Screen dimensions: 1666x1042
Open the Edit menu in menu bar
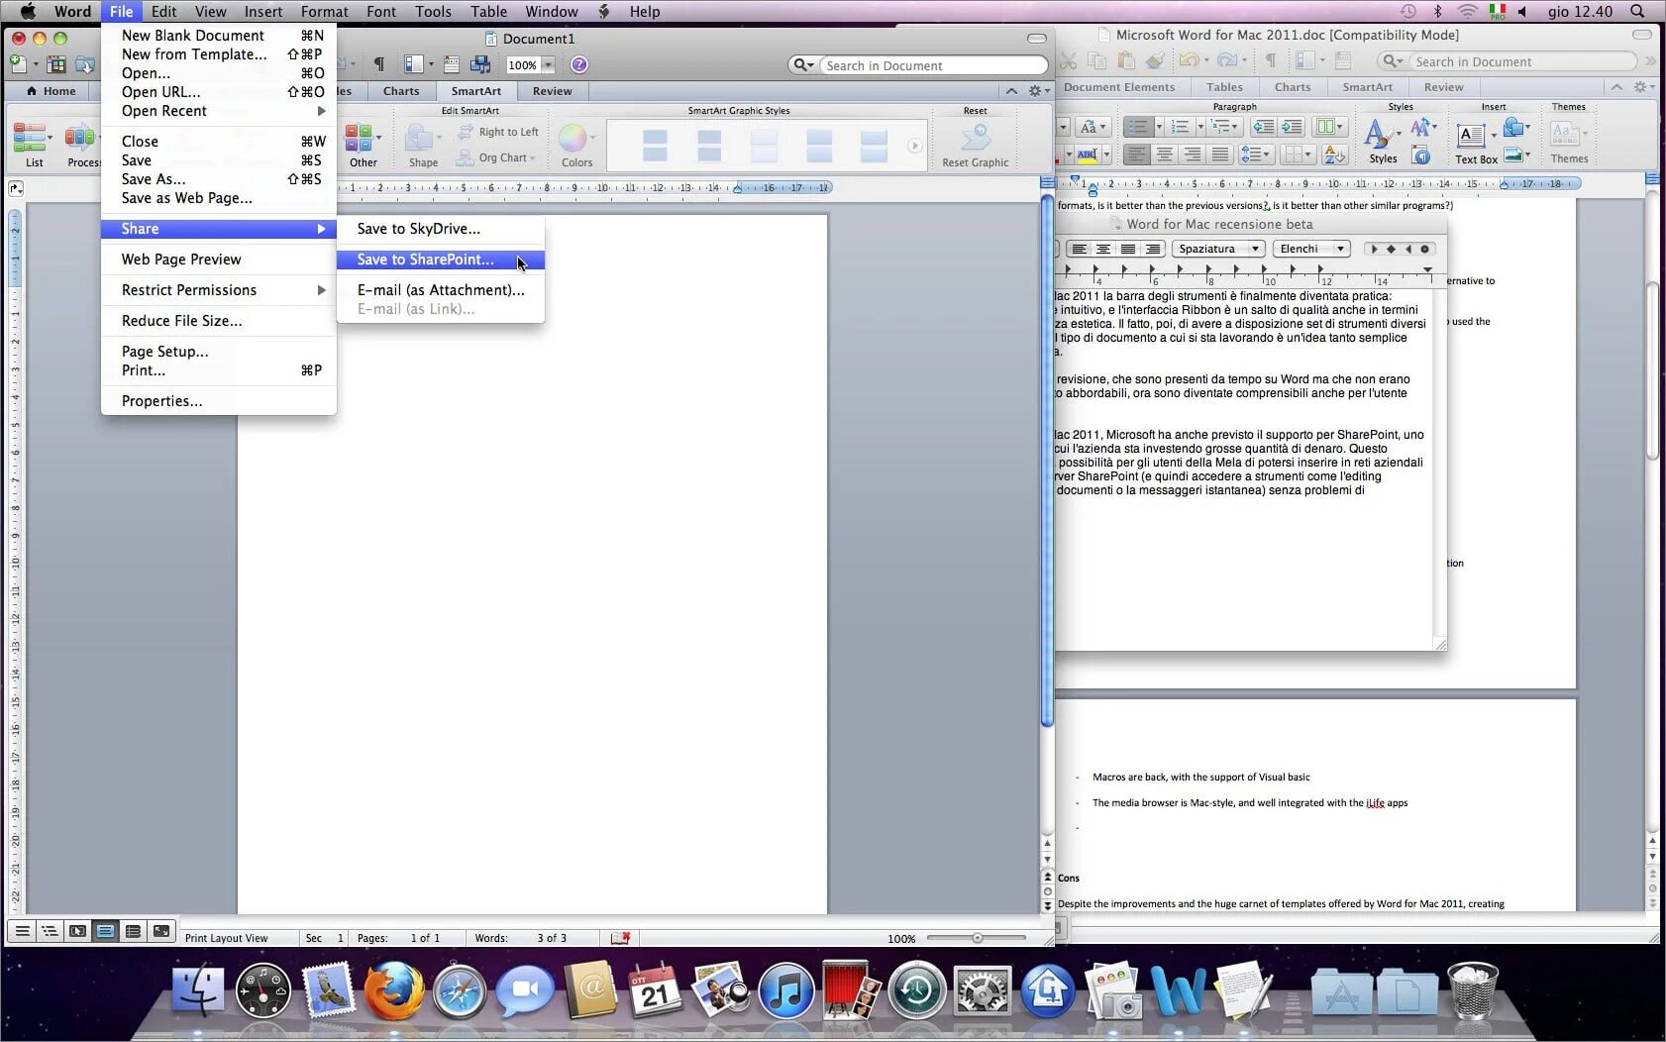tap(163, 12)
